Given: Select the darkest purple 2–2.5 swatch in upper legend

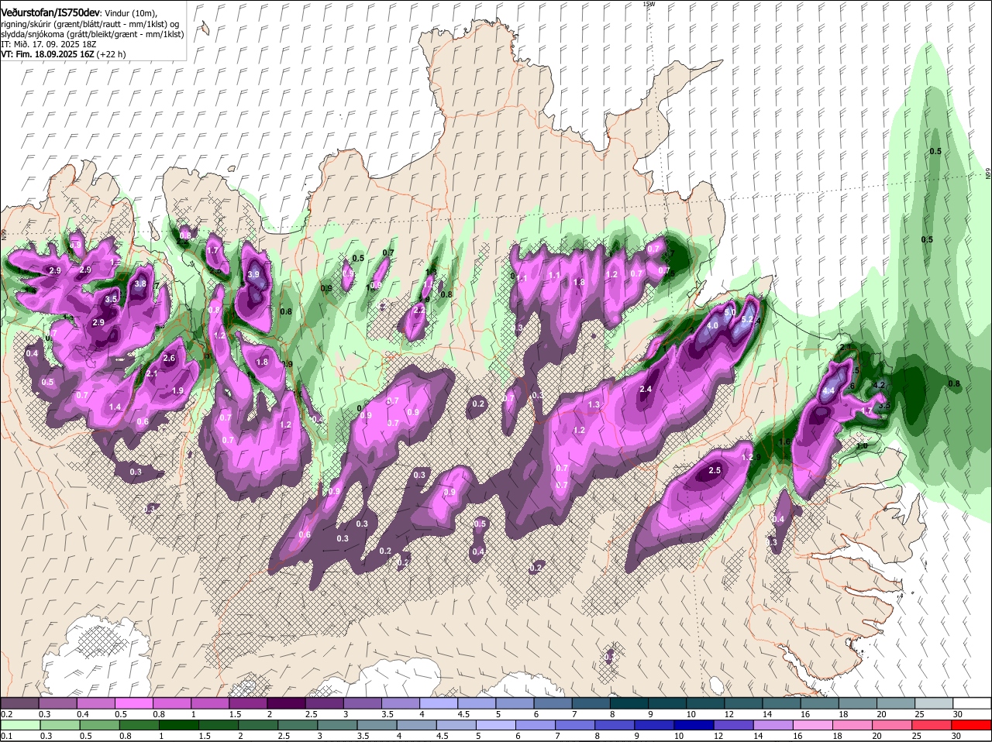Looking at the screenshot, I should coord(286,702).
